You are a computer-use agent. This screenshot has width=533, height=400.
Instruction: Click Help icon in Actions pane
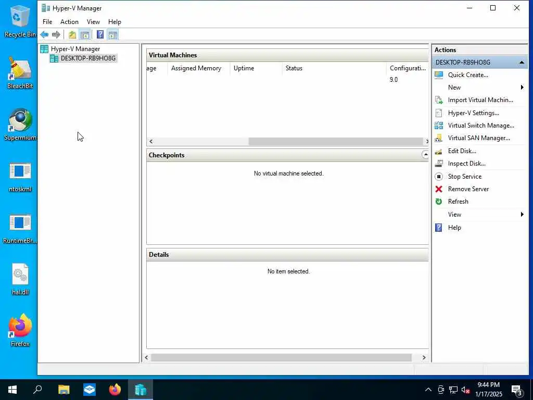tap(439, 228)
